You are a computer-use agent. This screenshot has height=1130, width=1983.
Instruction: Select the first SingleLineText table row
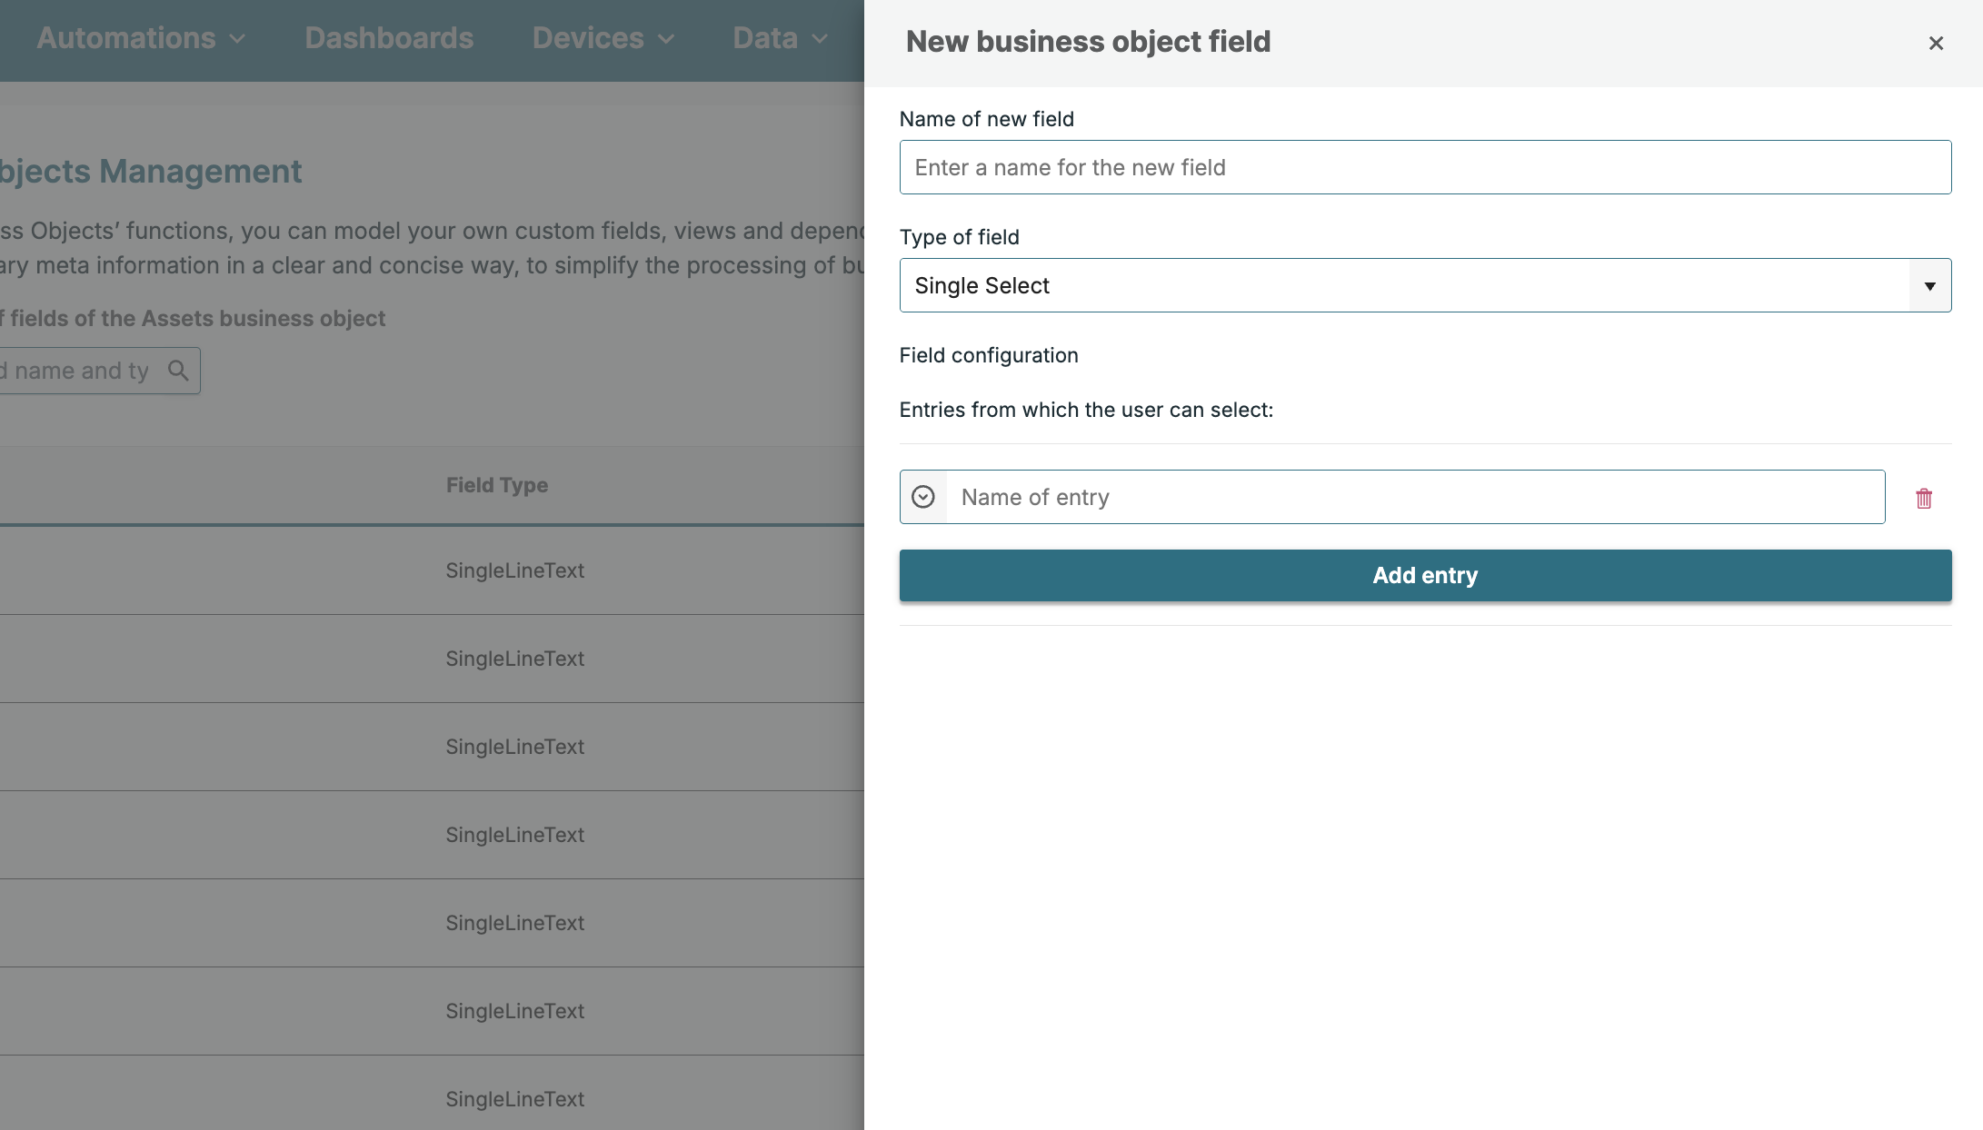point(514,570)
